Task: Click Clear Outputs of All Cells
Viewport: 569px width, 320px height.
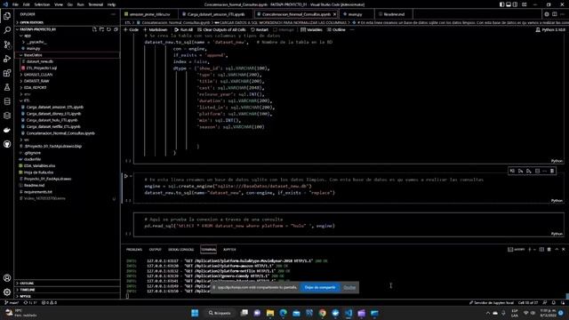Action: point(221,29)
